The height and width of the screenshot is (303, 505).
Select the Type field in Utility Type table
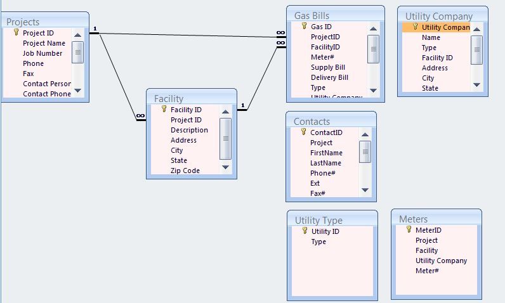pyautogui.click(x=318, y=242)
